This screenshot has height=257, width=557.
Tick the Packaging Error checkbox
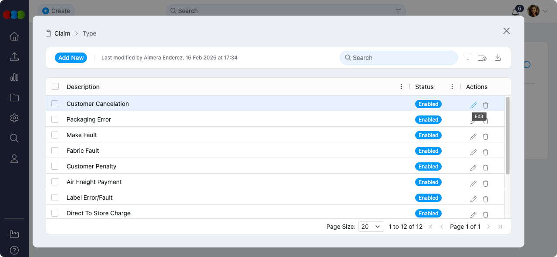[x=55, y=119]
